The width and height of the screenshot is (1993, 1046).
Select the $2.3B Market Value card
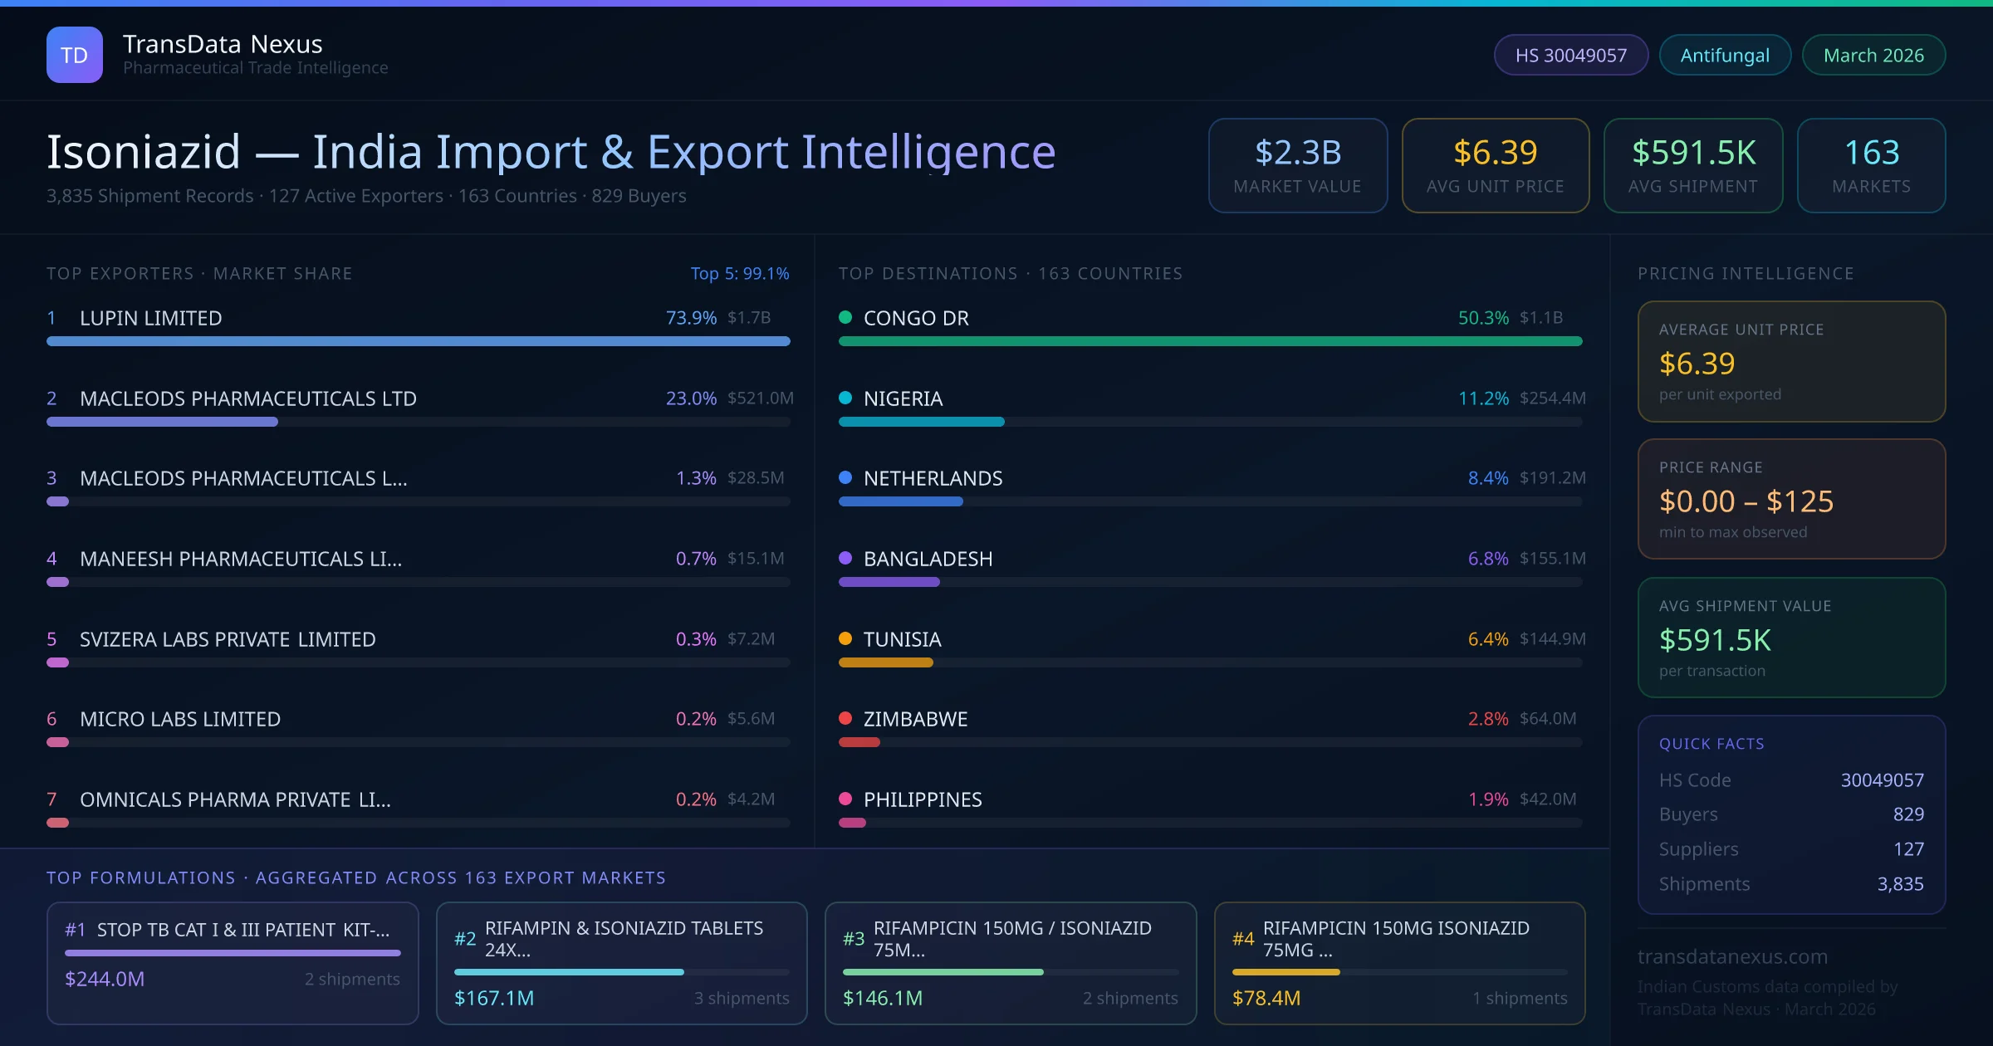click(1297, 165)
